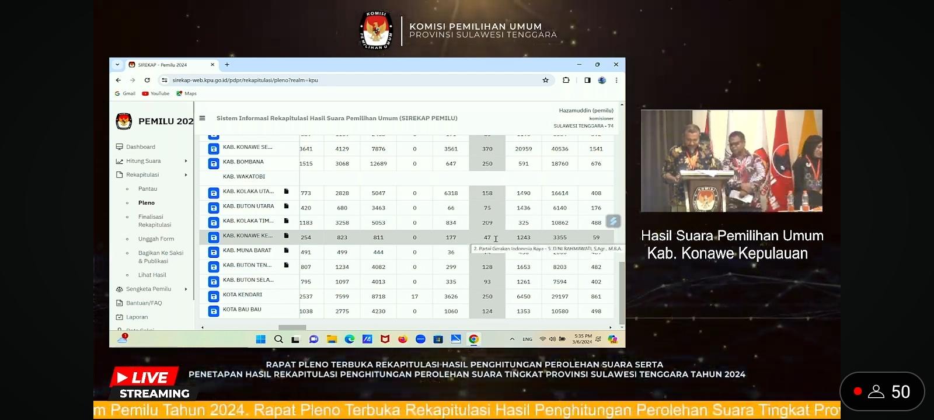The width and height of the screenshot is (934, 420).
Task: Bookmark this page with the star icon
Action: point(545,80)
